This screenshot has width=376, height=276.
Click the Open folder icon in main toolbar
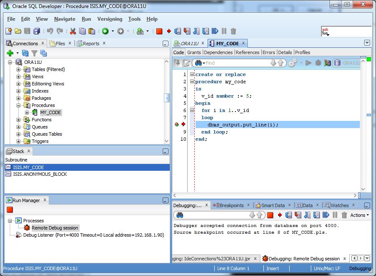[x=18, y=31]
